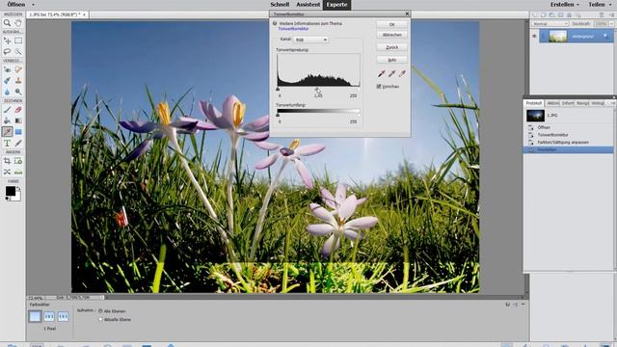Screen dimensions: 617x347
Task: Pick the gray-point eyedropper in Tonwertkorrektur
Action: [x=392, y=73]
